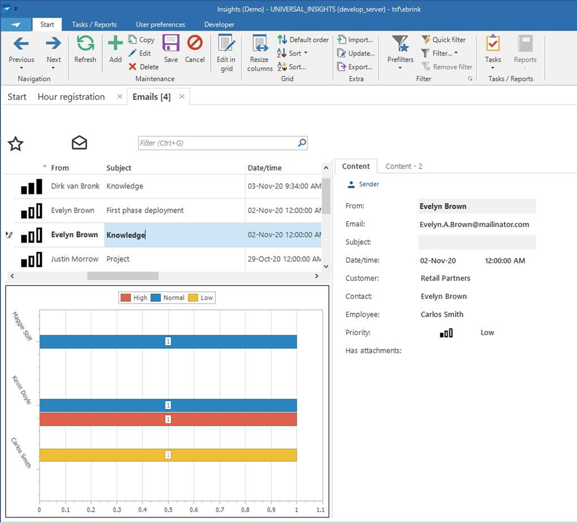Expand the Tasks dropdown arrow
This screenshot has width=577, height=523.
(493, 68)
